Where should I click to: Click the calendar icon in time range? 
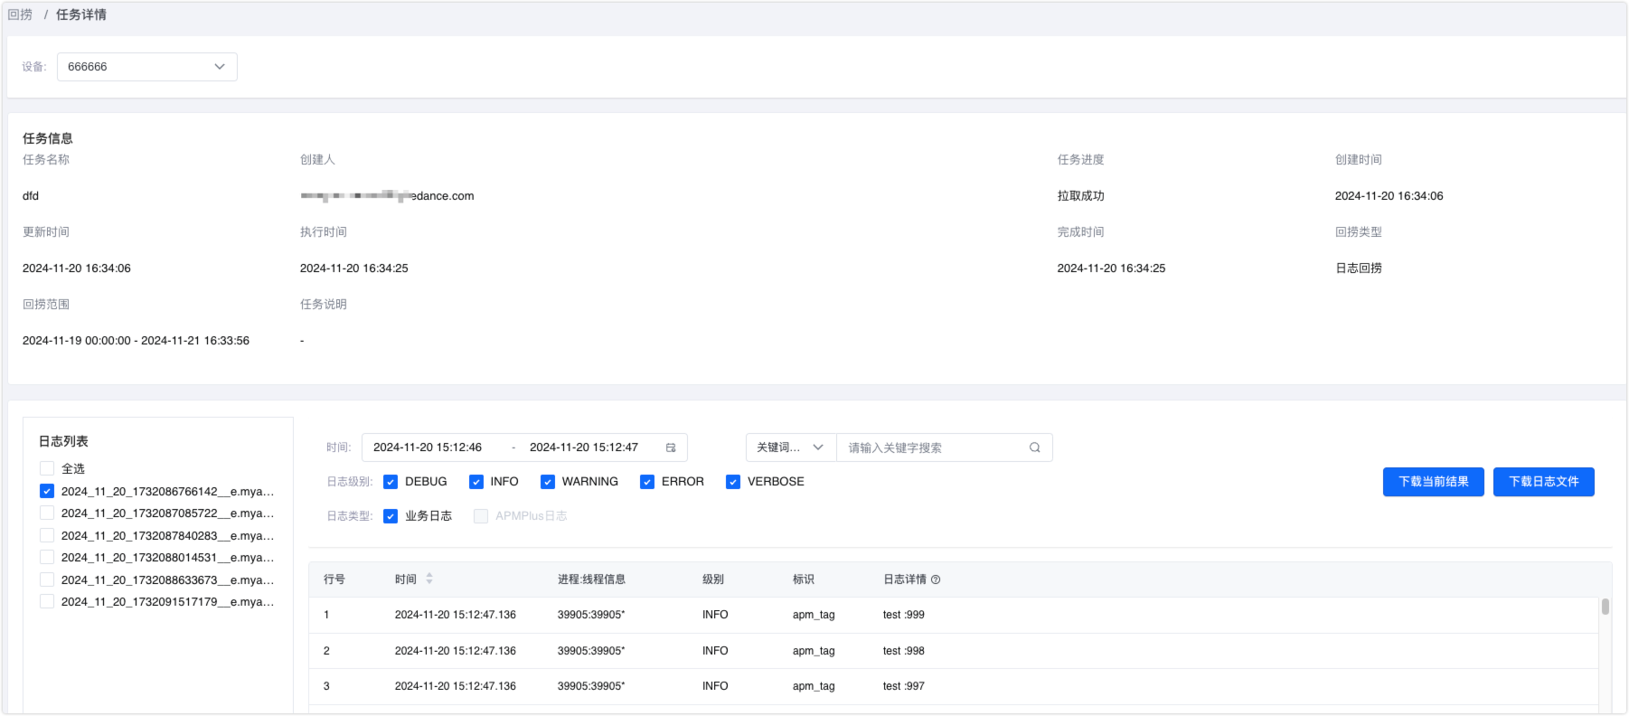click(671, 447)
